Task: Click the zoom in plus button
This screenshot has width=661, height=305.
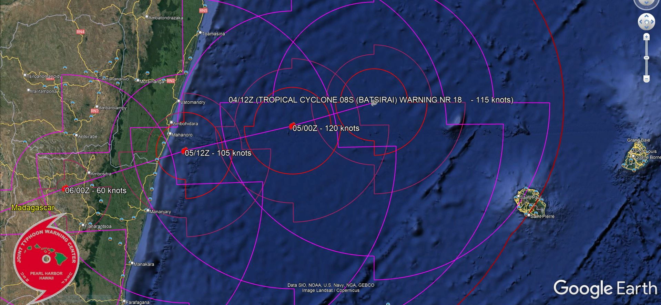Action: [x=647, y=37]
